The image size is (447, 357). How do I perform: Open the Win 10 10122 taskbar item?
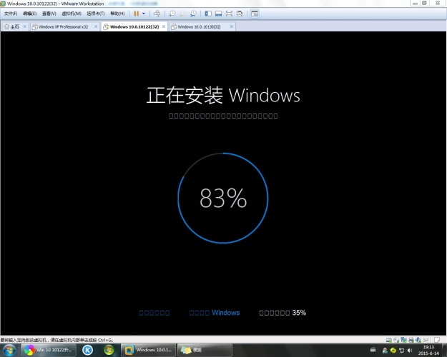click(49, 350)
